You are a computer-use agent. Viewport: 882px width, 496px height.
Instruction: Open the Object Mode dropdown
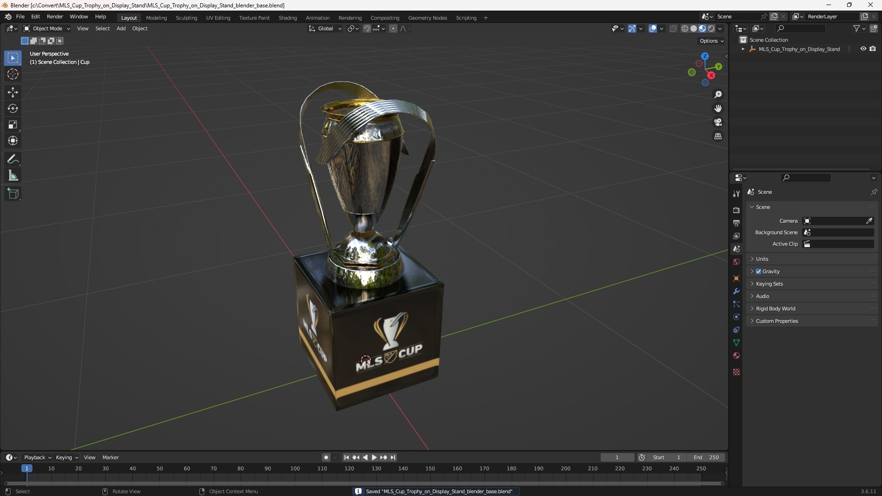[47, 28]
